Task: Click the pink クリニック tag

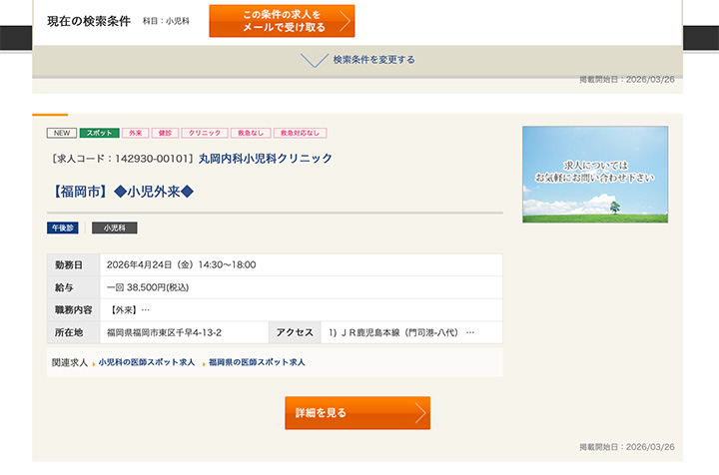Action: point(205,133)
